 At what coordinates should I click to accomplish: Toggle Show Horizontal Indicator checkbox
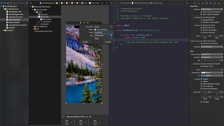(201, 12)
